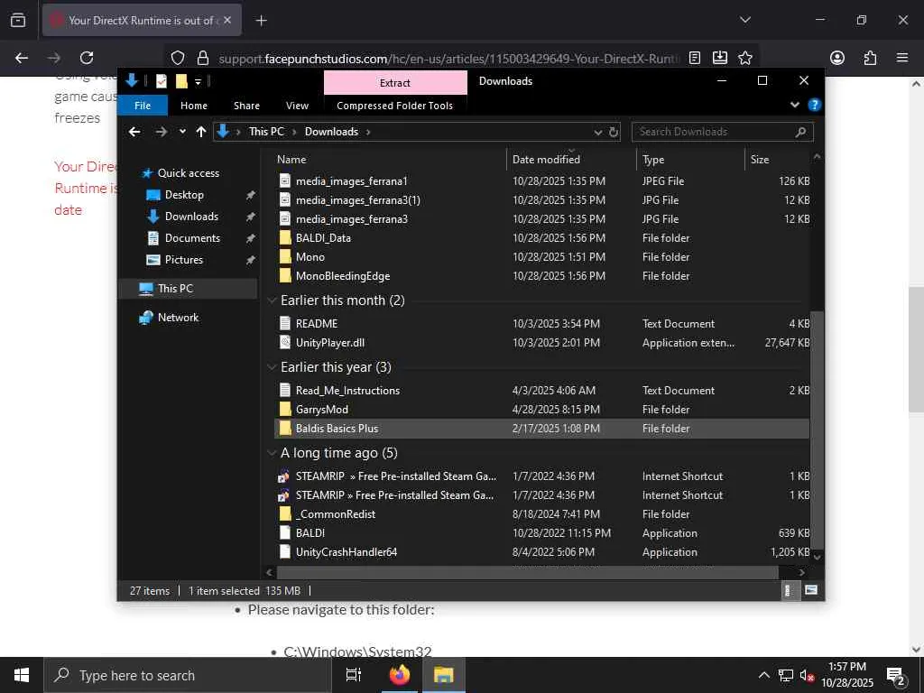This screenshot has height=693, width=924.
Task: Click This PC in address breadcrumb
Action: coord(266,132)
